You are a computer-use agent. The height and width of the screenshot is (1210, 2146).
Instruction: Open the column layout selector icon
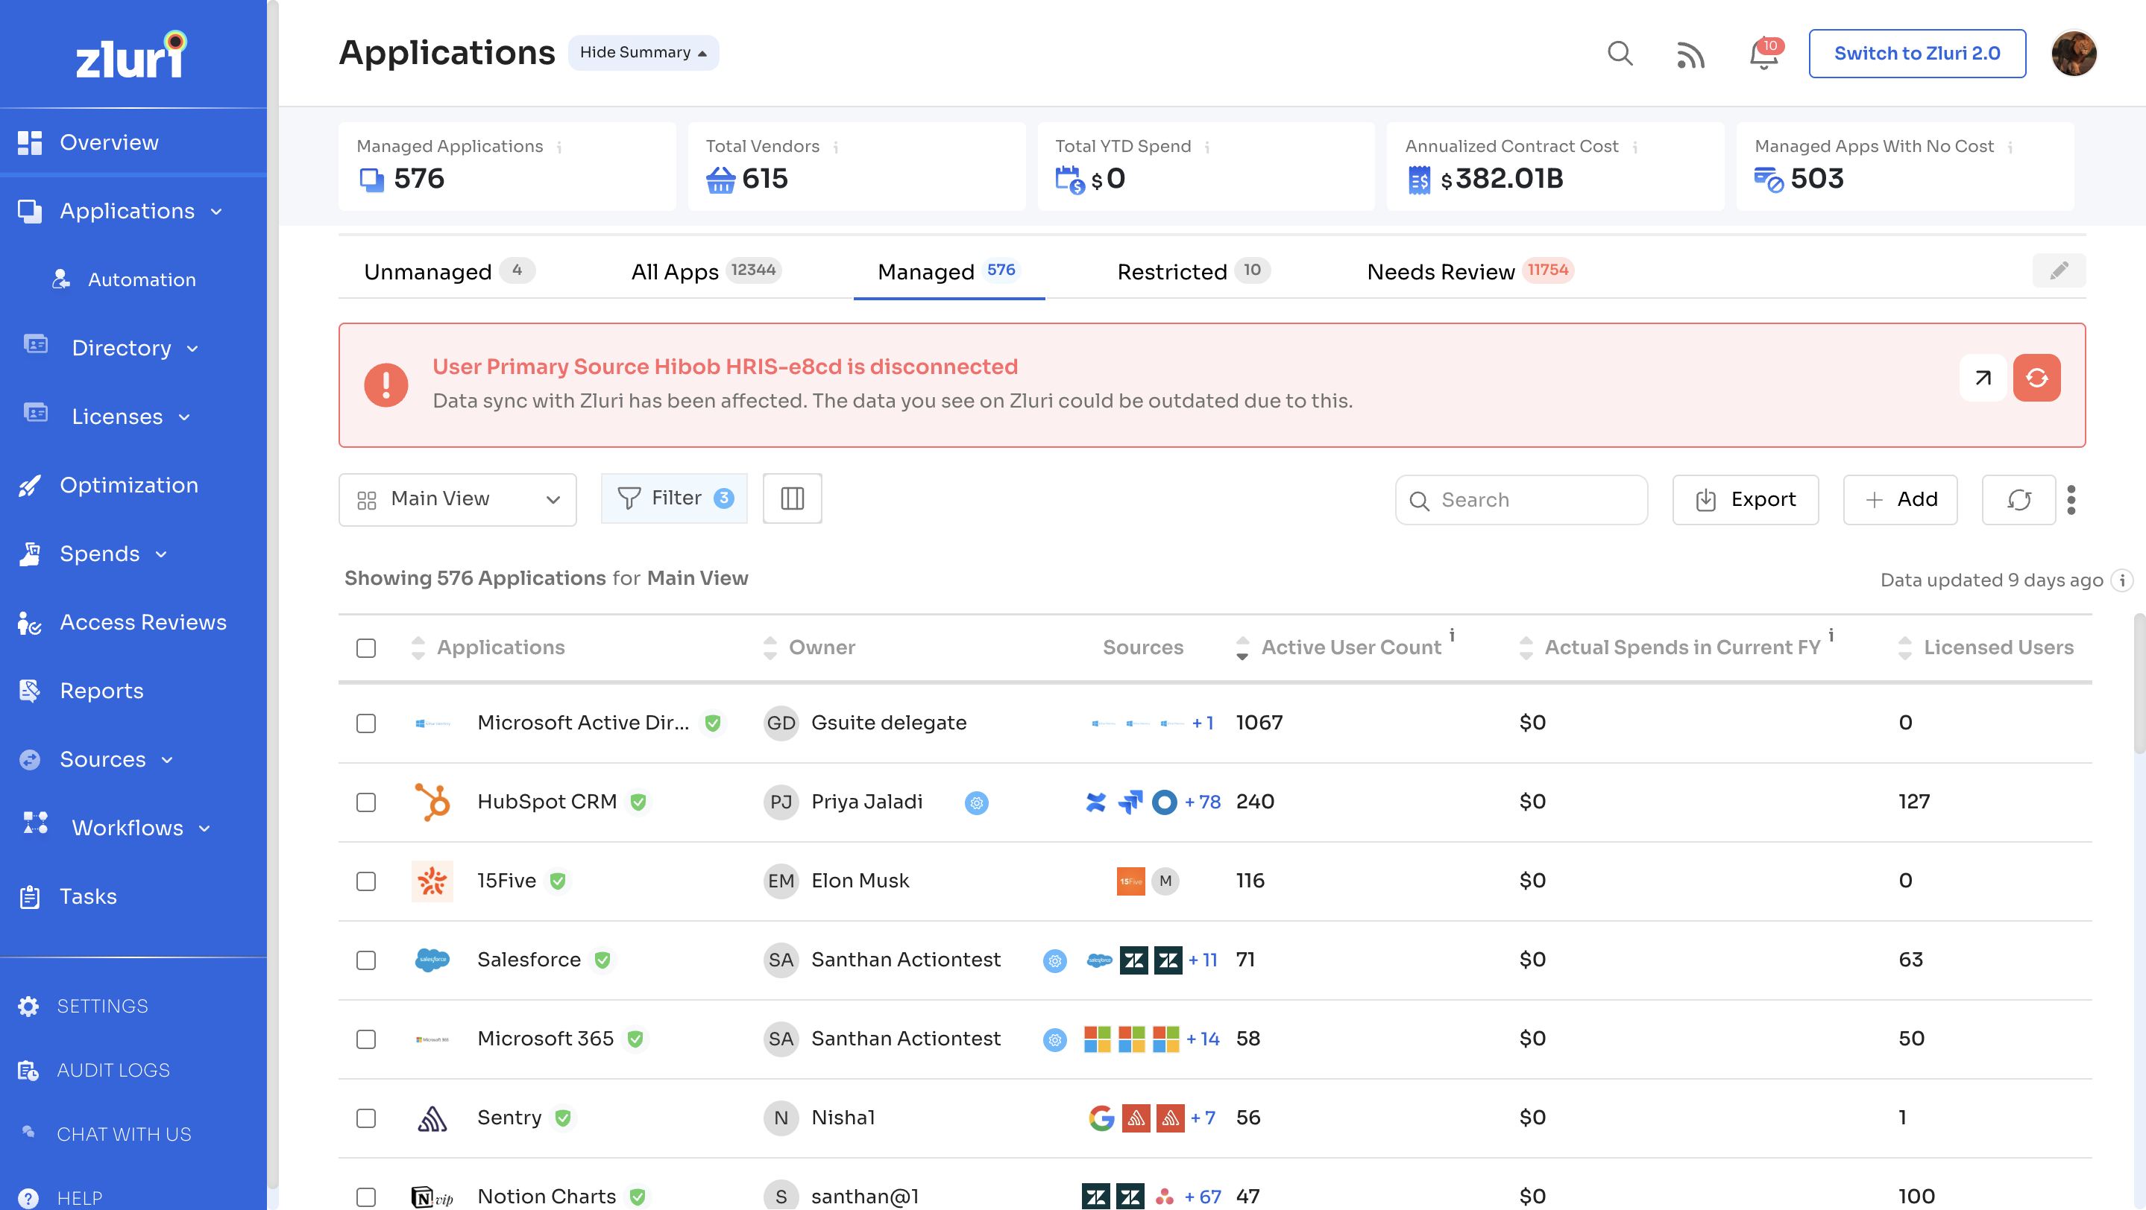tap(792, 498)
